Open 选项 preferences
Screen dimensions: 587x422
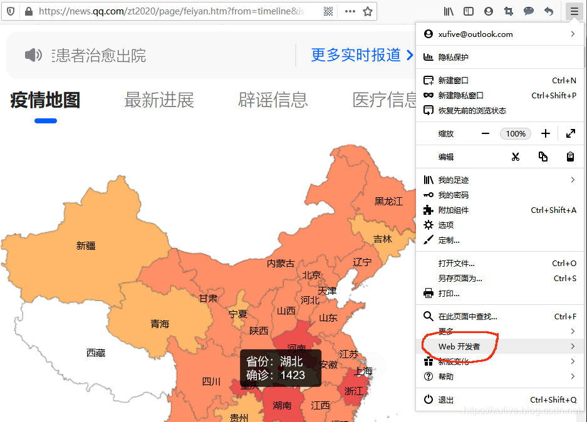coord(500,225)
